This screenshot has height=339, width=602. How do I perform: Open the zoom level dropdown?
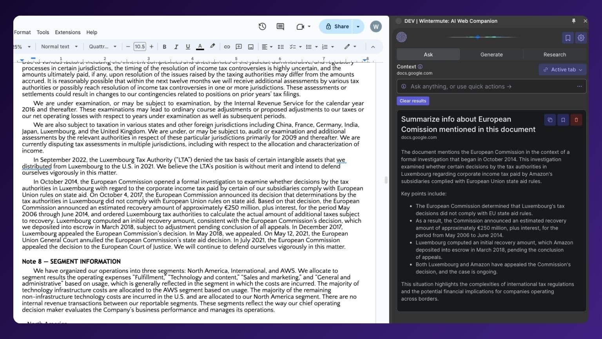click(x=22, y=47)
